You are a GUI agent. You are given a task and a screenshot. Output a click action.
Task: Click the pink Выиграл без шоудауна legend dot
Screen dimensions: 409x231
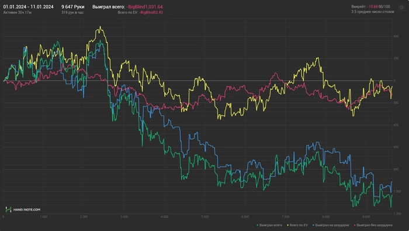coord(355,225)
